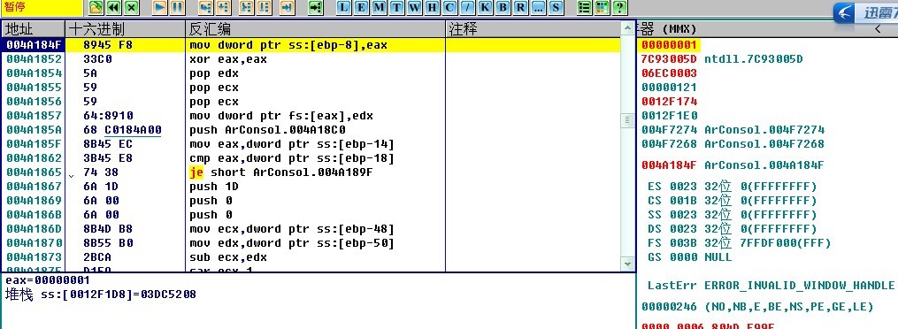This screenshot has height=329, width=898.
Task: Click the 地址 column header
Action: point(34,29)
